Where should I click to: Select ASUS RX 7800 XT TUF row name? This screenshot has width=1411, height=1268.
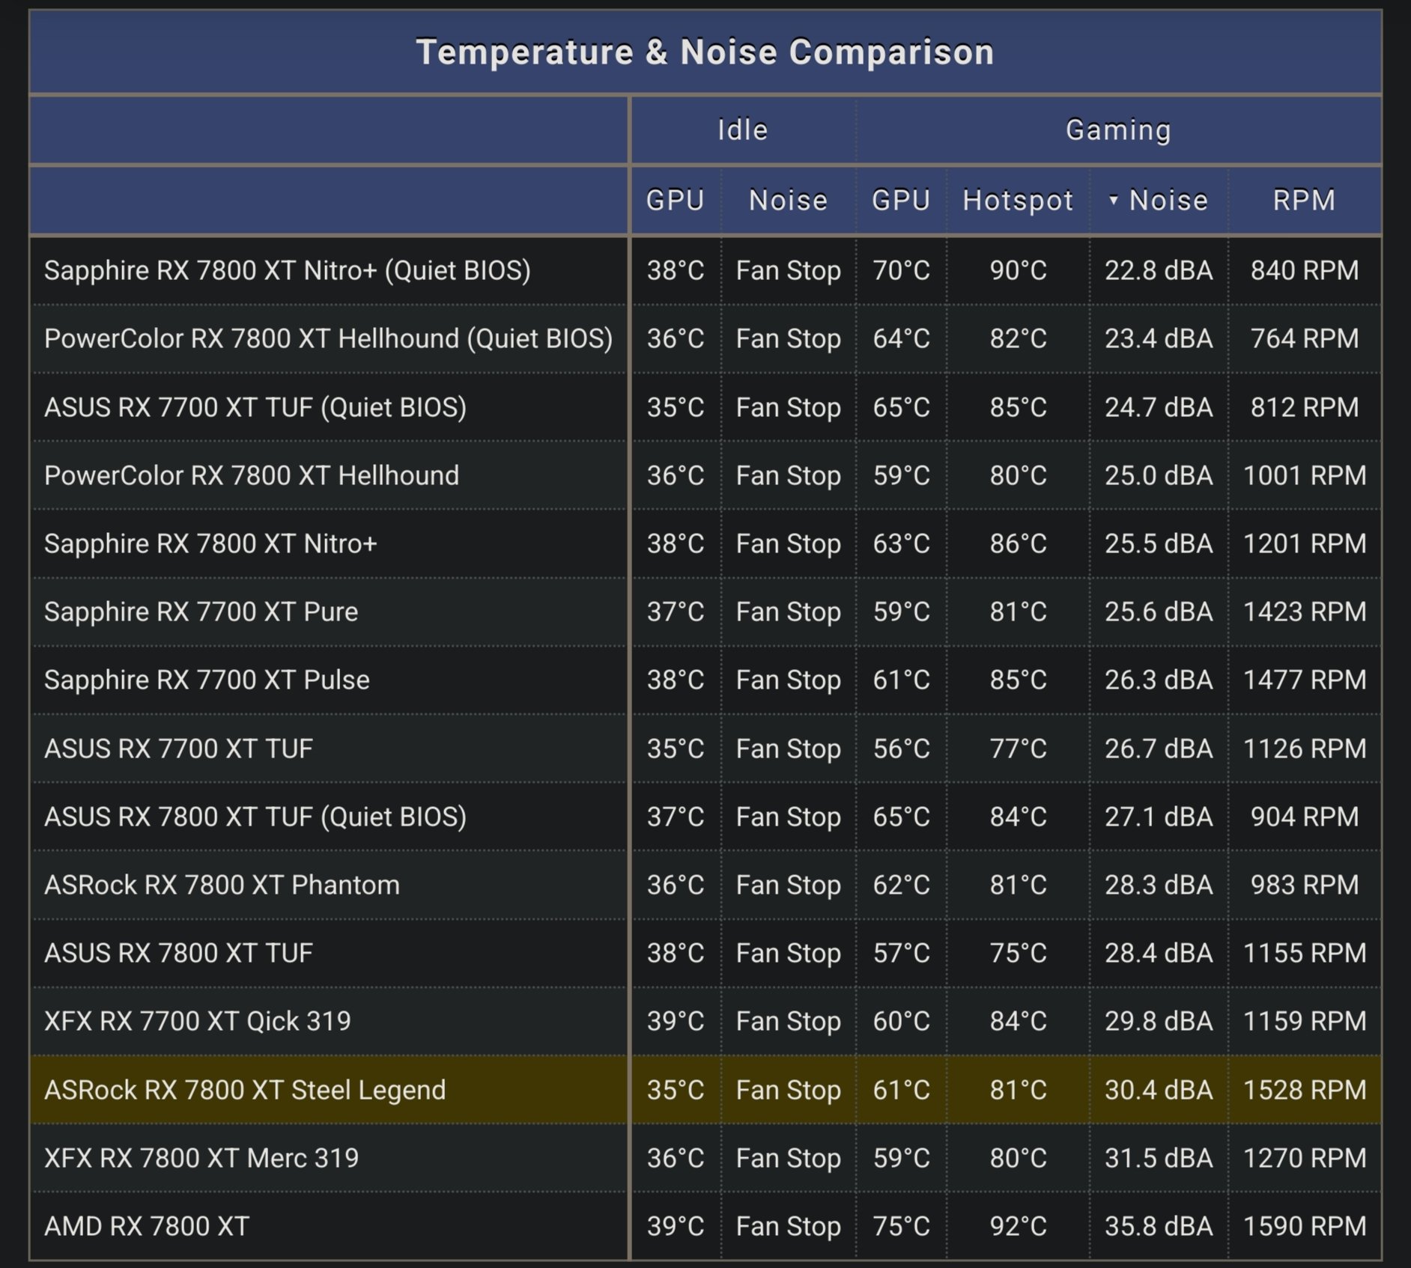point(178,953)
